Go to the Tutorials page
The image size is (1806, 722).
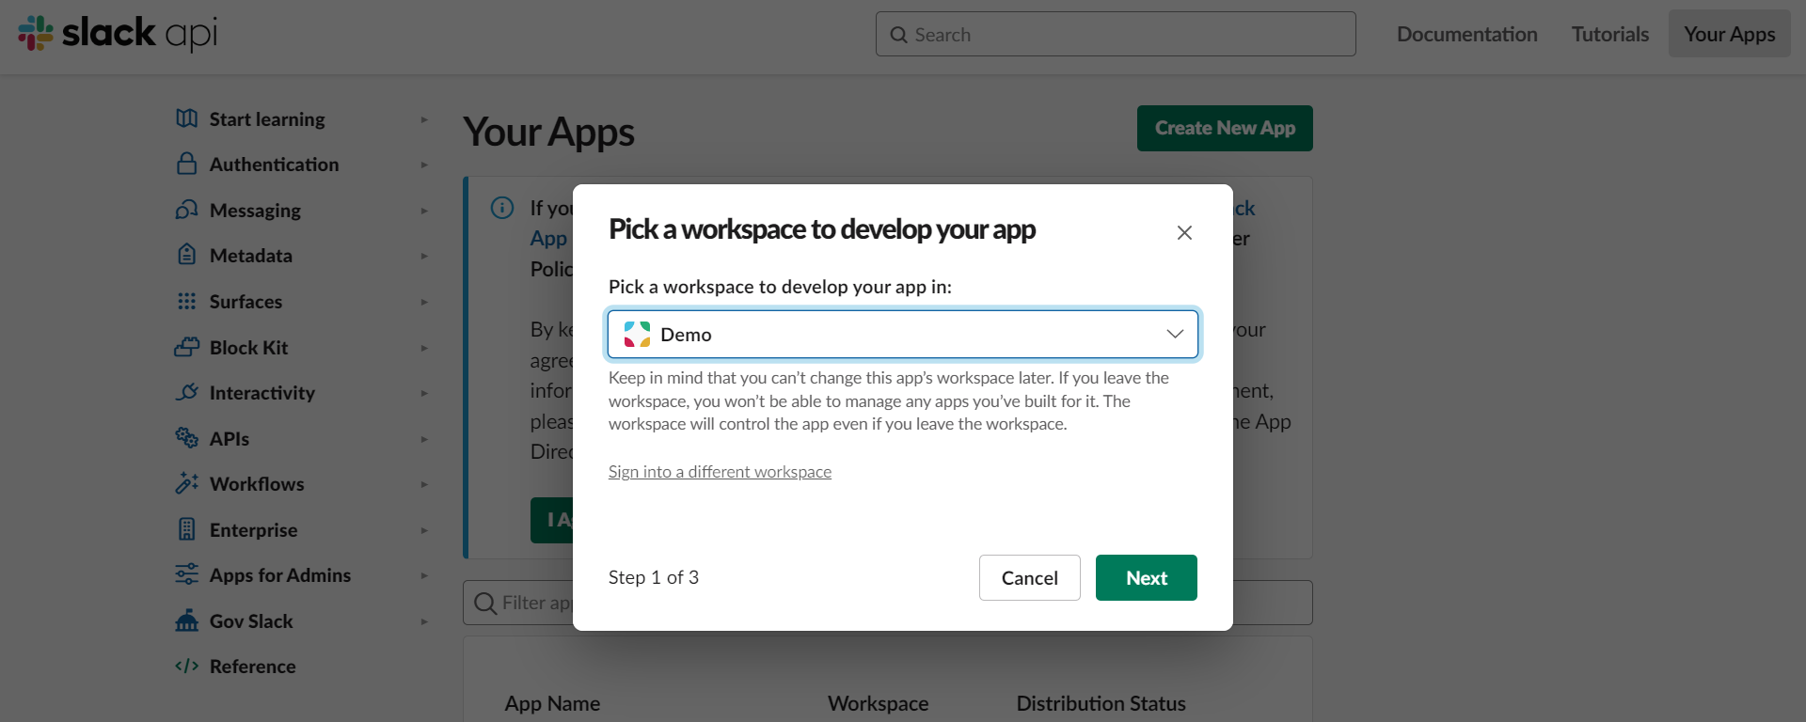pyautogui.click(x=1609, y=35)
